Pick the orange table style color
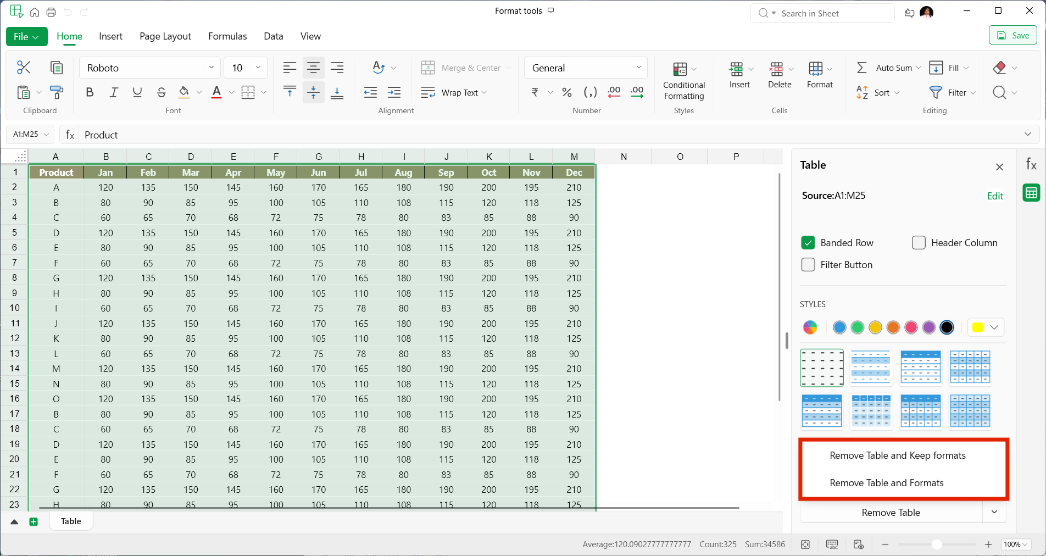 [893, 327]
